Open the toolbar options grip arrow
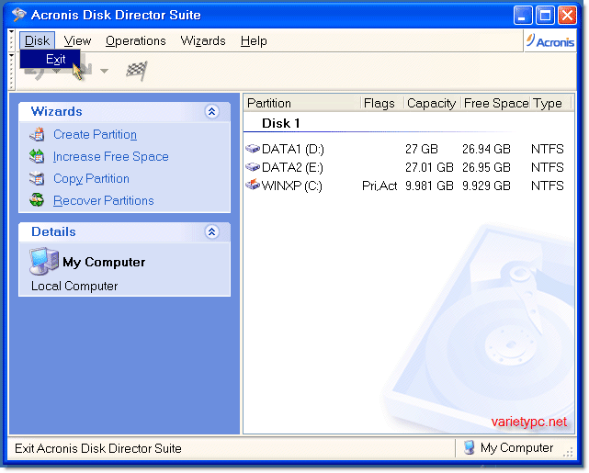Viewport: 589px width, 473px height. (12, 55)
